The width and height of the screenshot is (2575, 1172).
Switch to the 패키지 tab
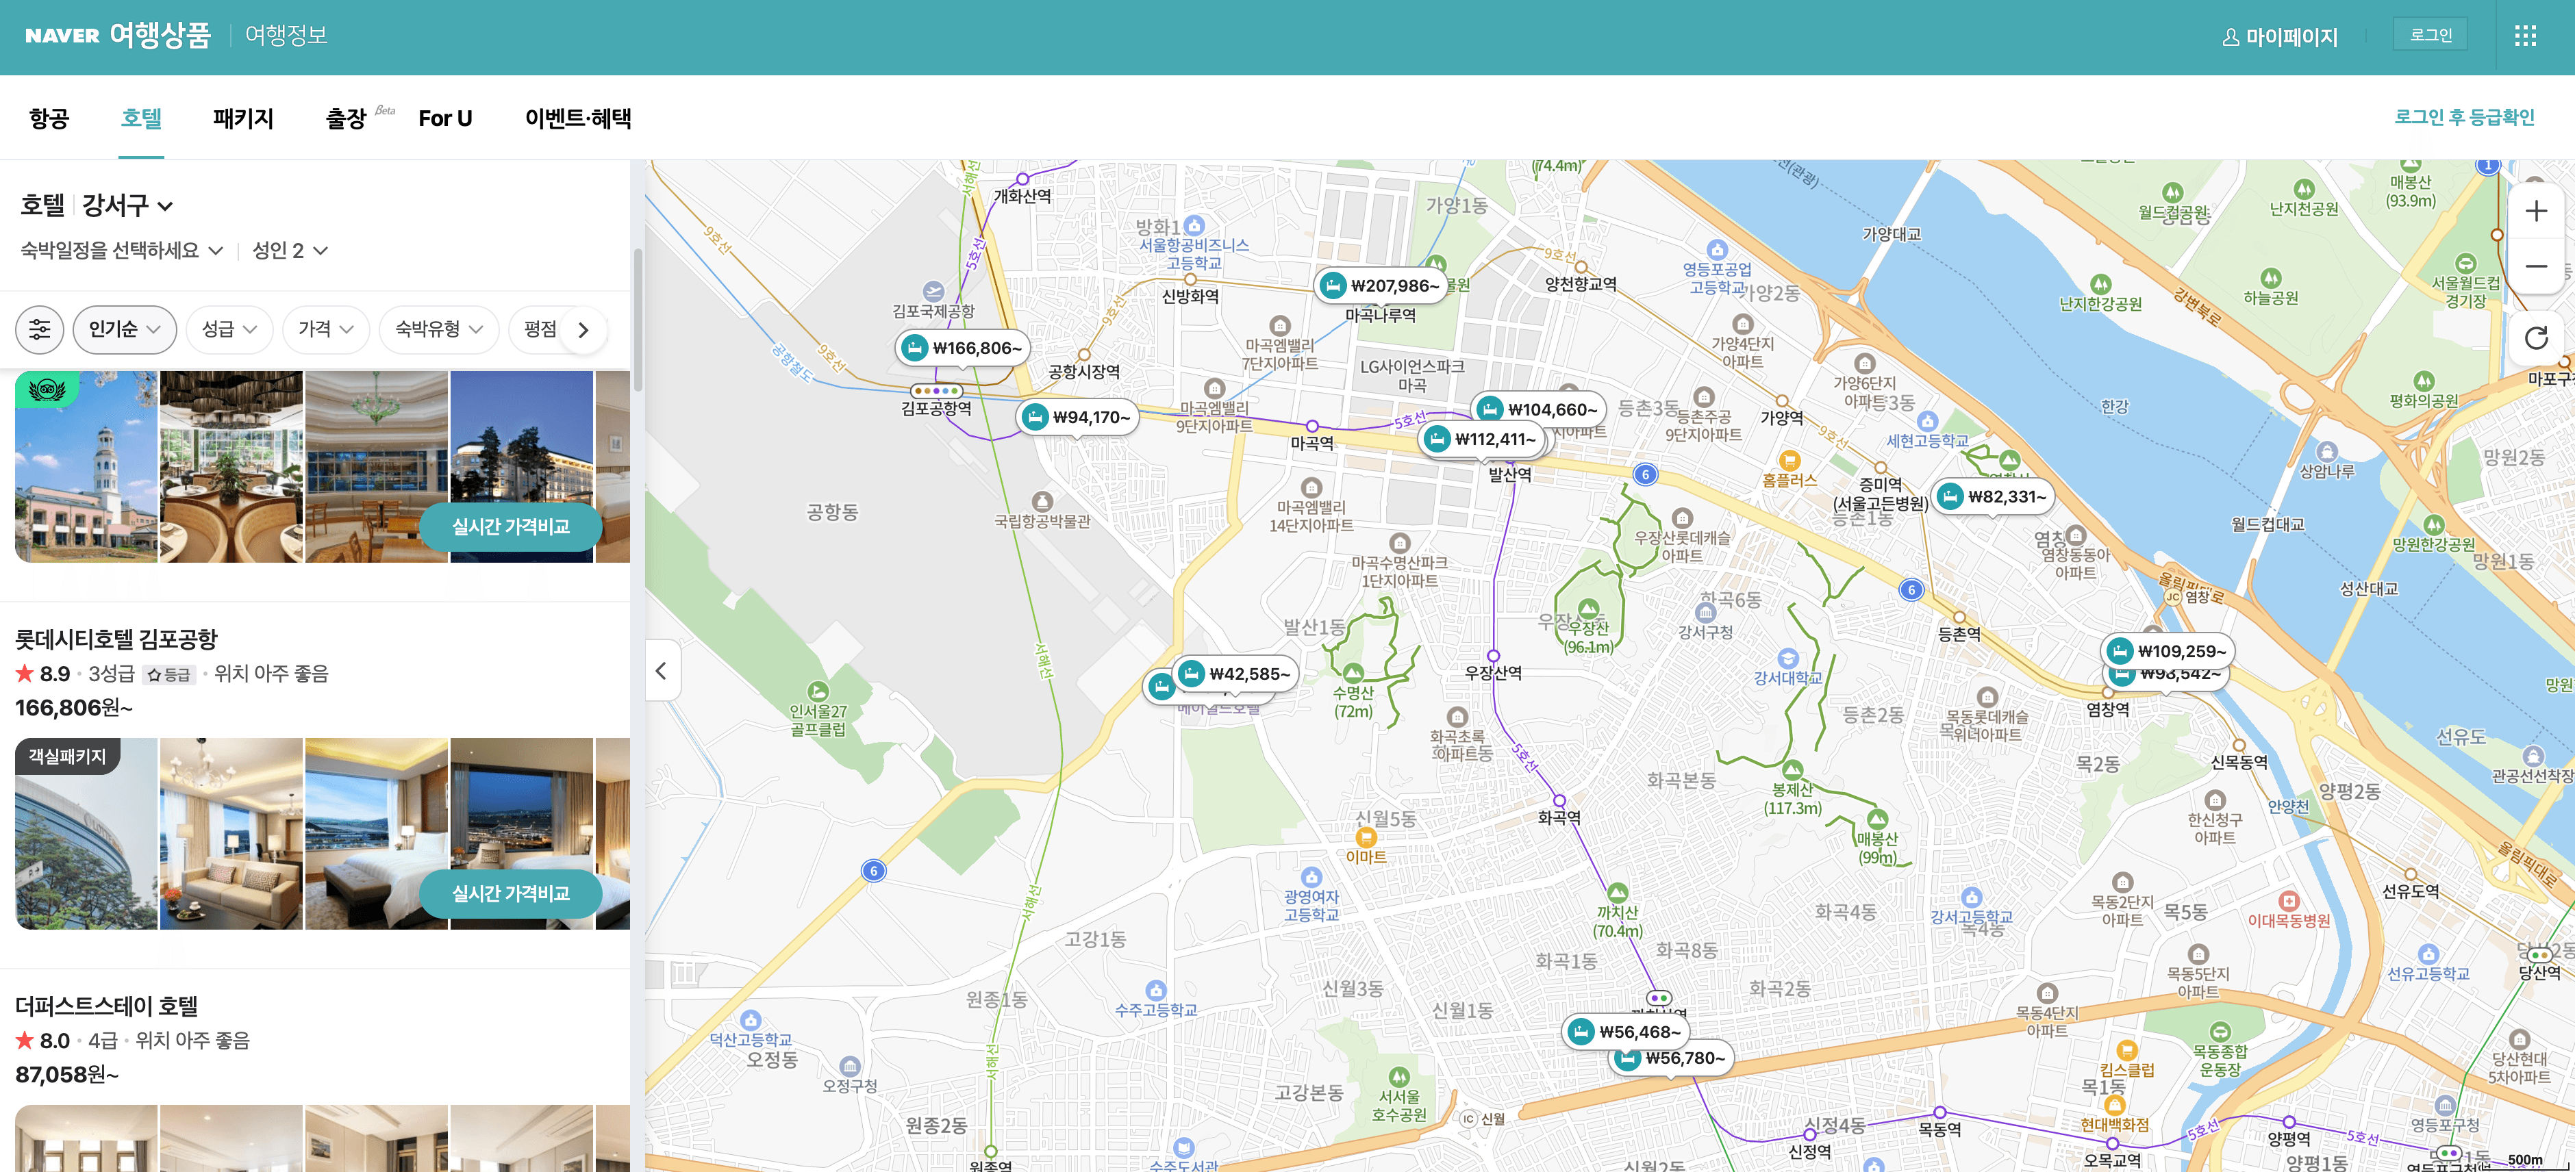(243, 118)
